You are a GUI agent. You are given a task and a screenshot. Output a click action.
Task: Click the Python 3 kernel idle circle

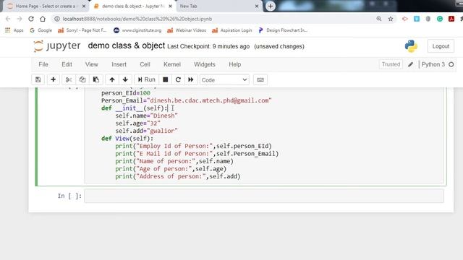[x=451, y=64]
